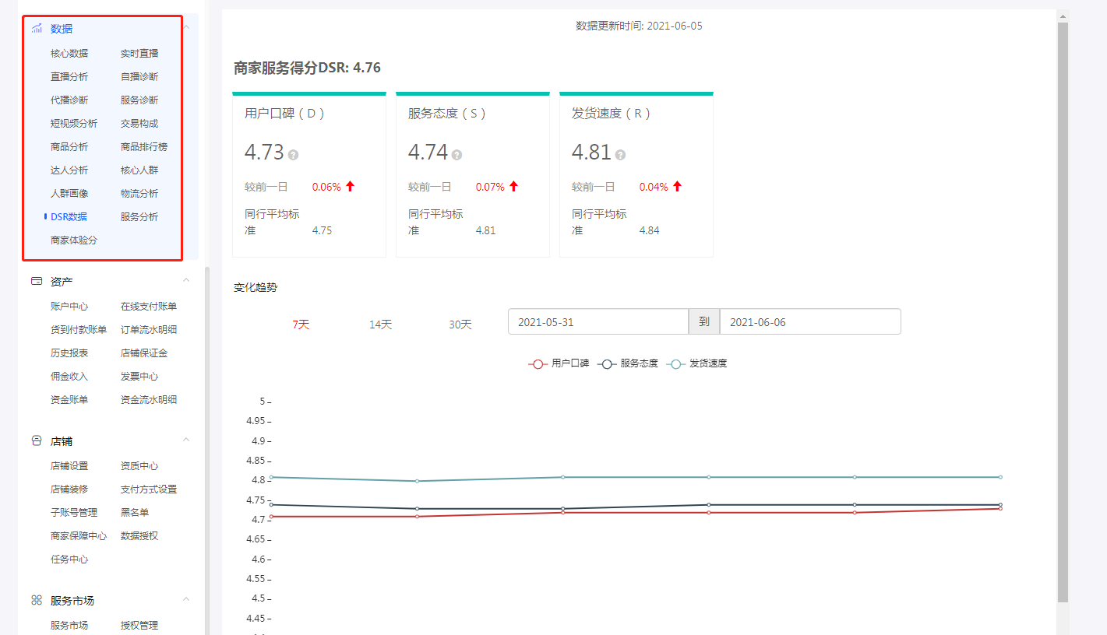The width and height of the screenshot is (1107, 635).
Task: Open 商家保障中心 menu item
Action: point(79,536)
